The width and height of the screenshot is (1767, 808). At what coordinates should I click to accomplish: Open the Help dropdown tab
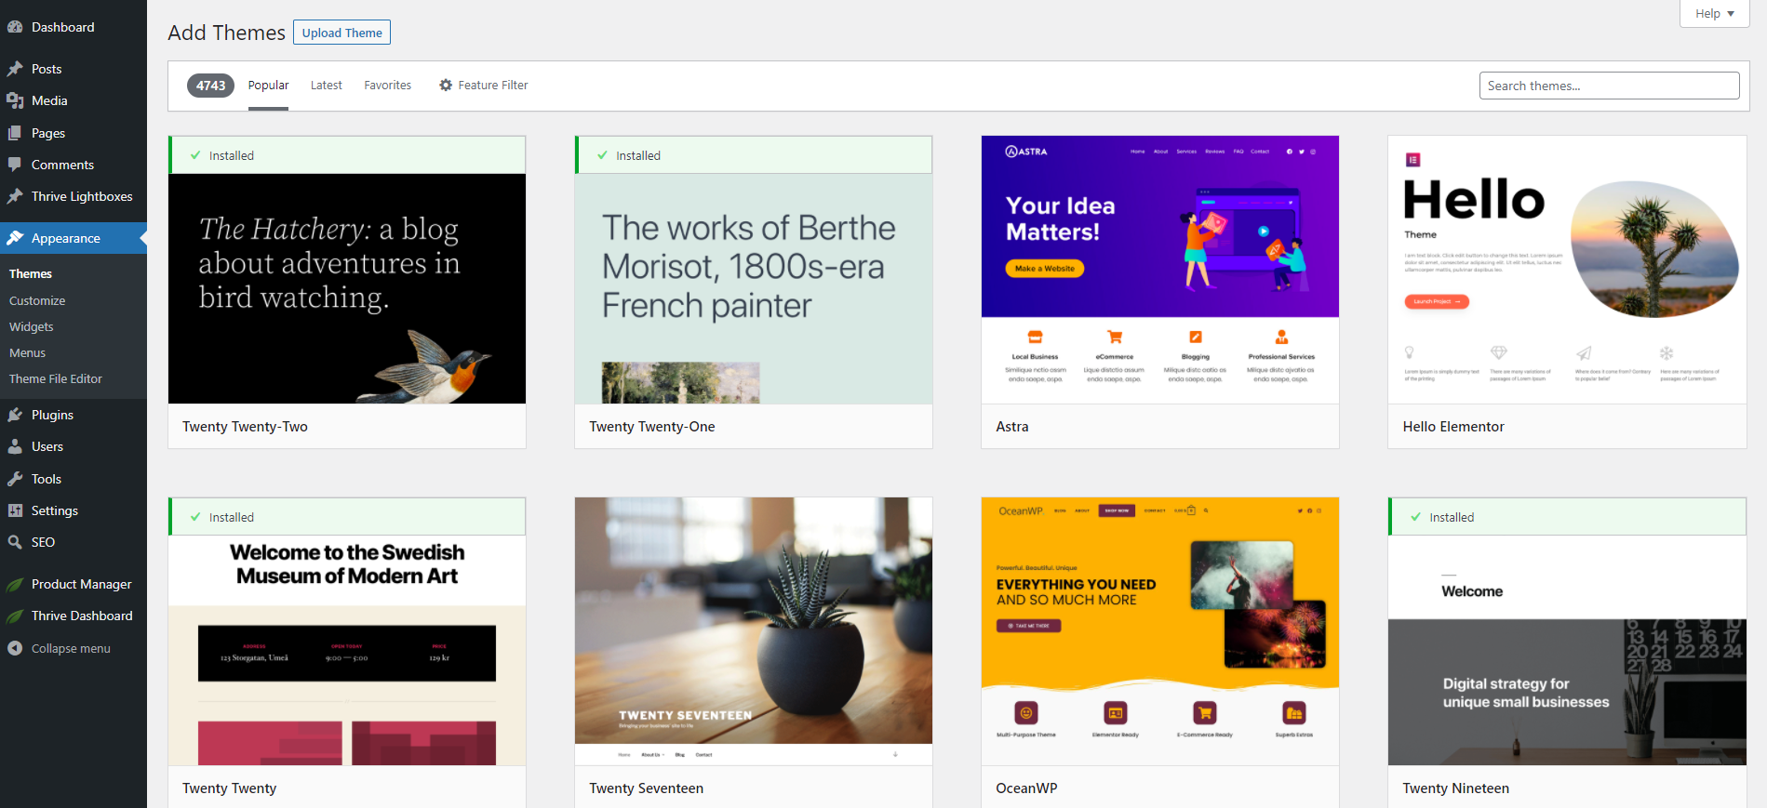click(x=1715, y=13)
